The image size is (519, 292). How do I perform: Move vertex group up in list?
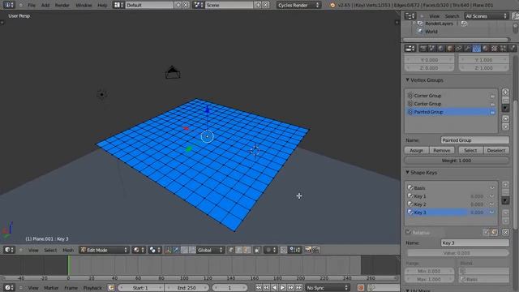pos(505,118)
